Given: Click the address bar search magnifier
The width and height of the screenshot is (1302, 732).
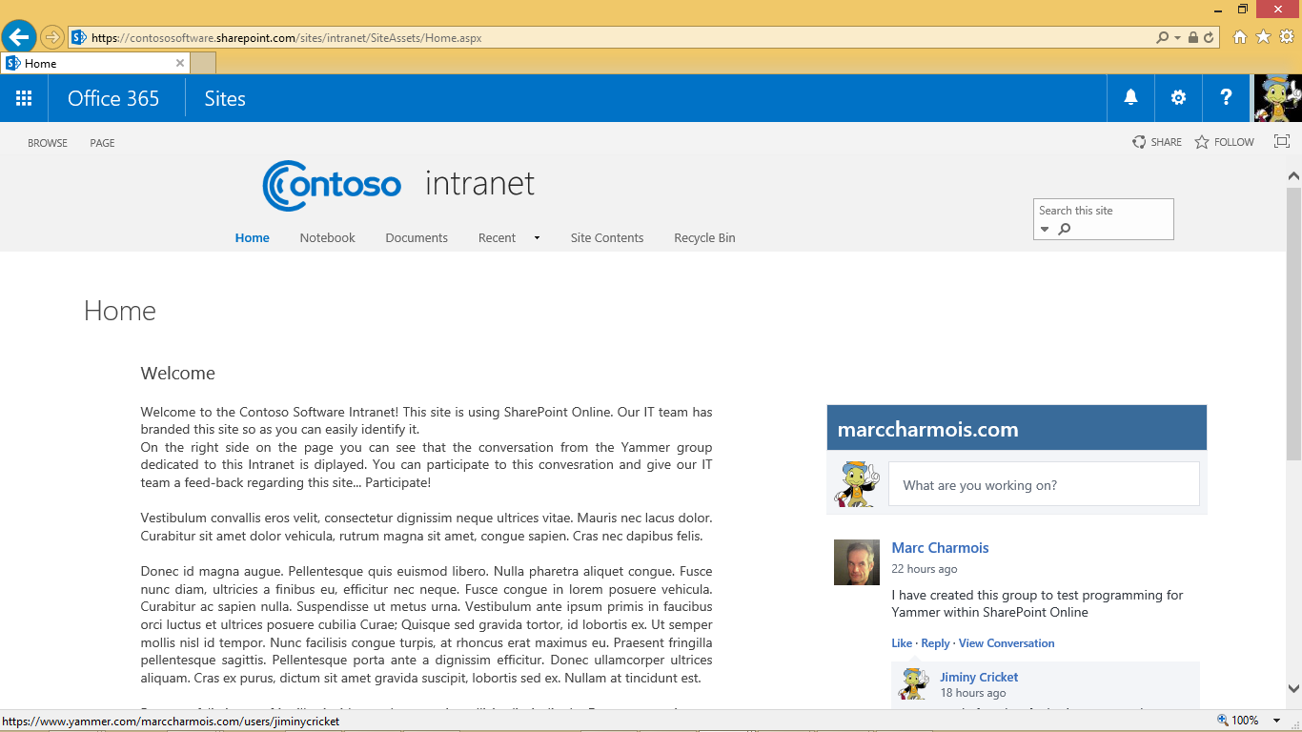Looking at the screenshot, I should [1162, 38].
